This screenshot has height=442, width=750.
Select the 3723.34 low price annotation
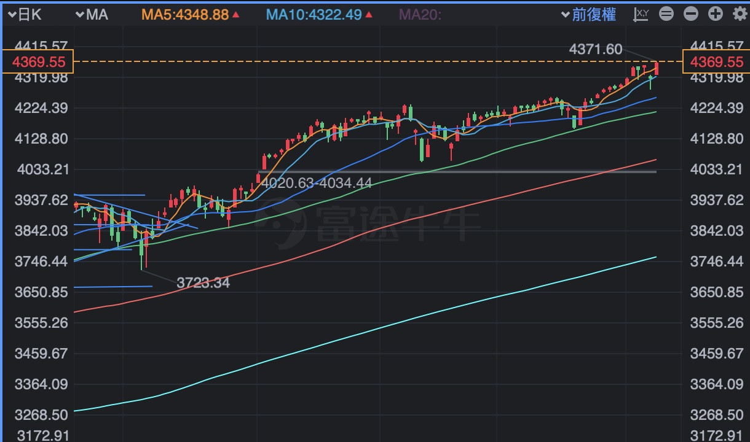[203, 283]
